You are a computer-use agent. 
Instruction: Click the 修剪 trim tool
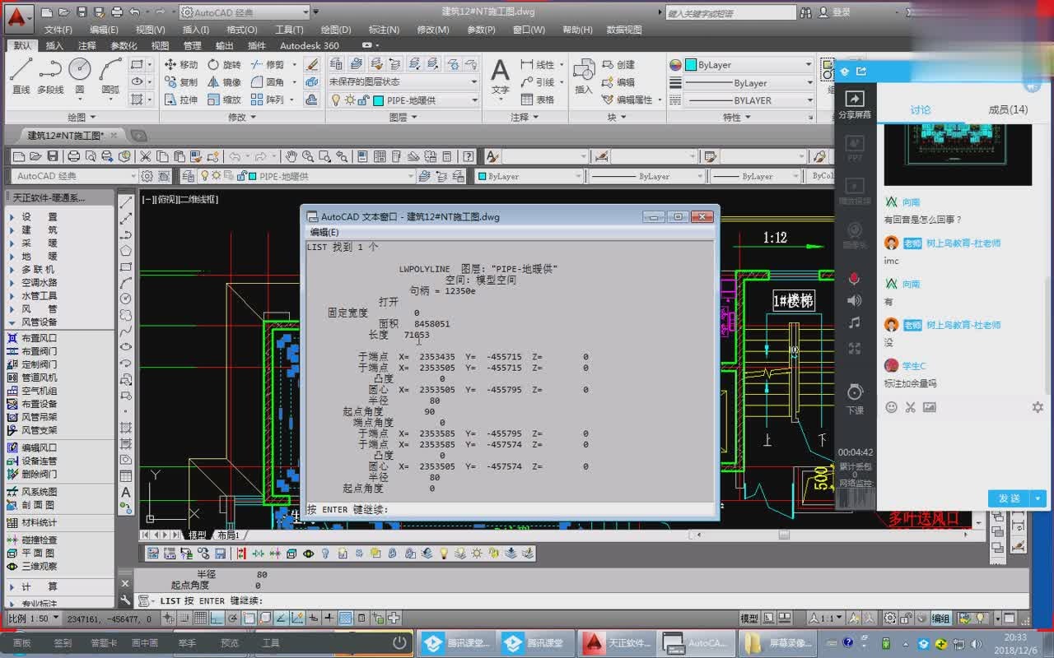pyautogui.click(x=268, y=64)
